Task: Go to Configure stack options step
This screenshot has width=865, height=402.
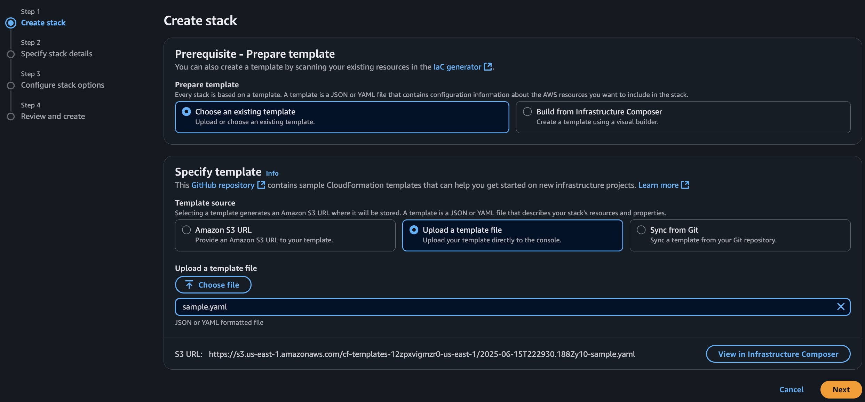Action: pyautogui.click(x=62, y=85)
